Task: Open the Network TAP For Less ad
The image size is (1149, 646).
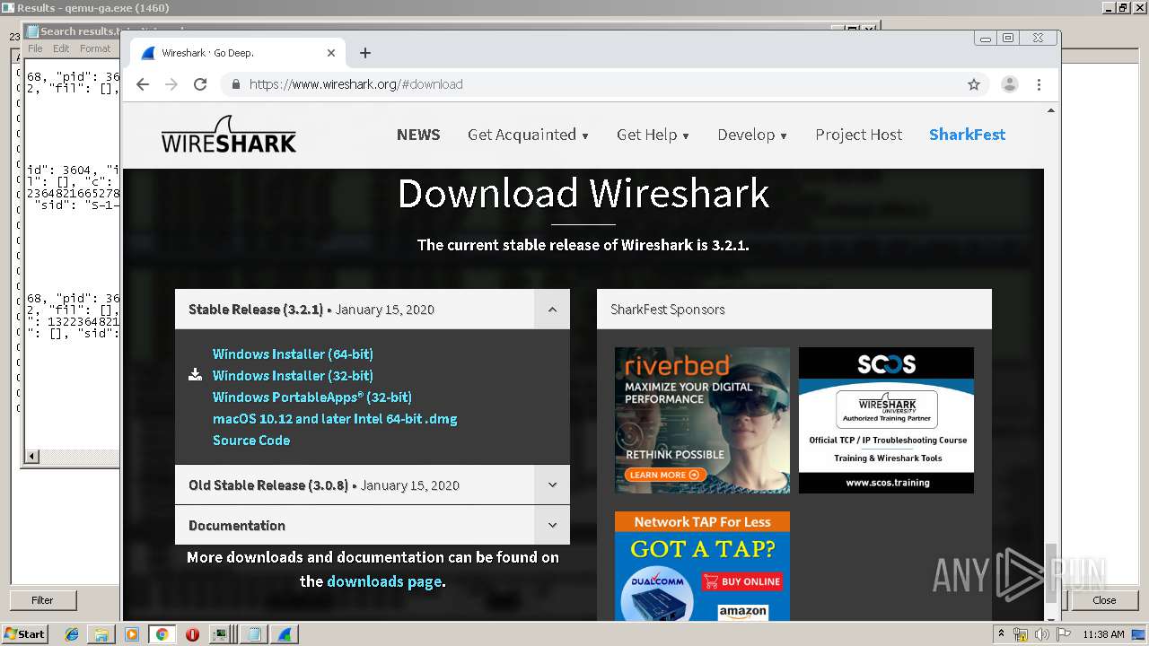Action: 702,566
